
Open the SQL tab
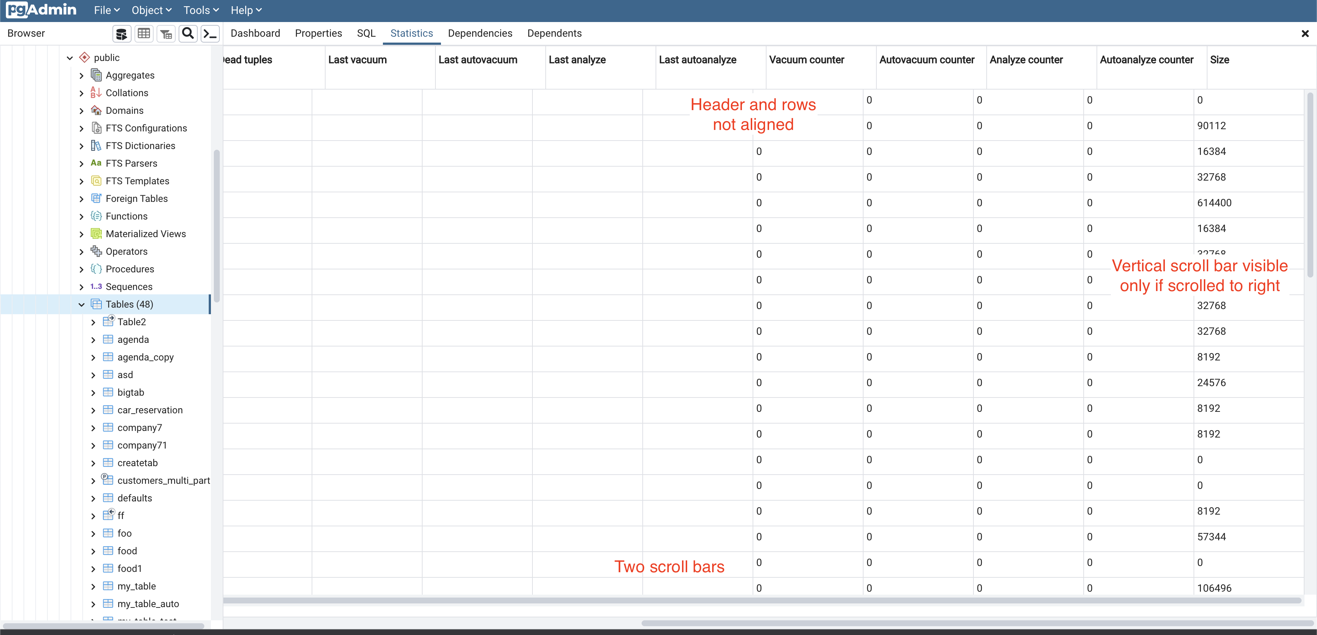click(x=366, y=33)
